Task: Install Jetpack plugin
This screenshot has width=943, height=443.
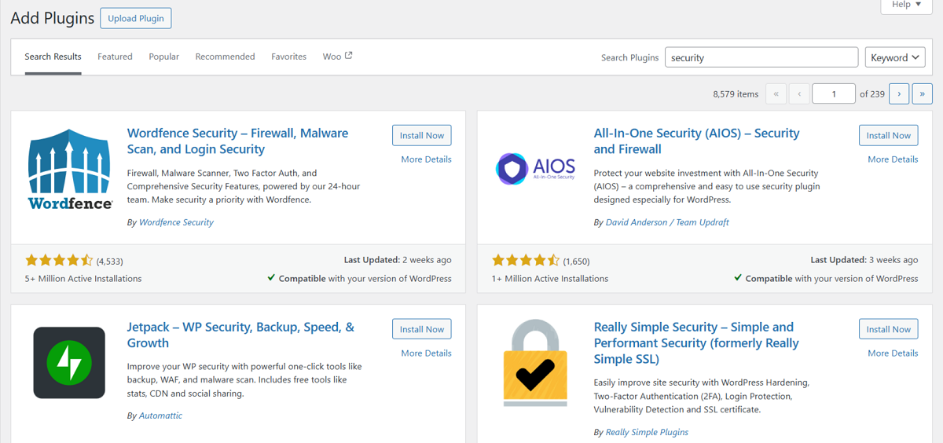Action: (x=422, y=329)
